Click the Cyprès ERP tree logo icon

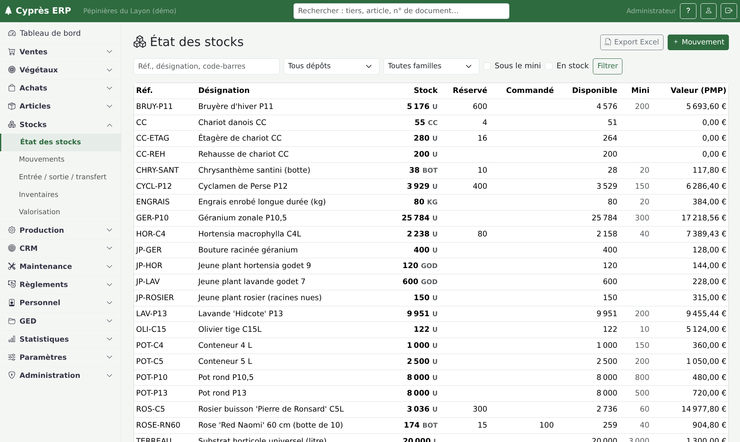pyautogui.click(x=8, y=11)
